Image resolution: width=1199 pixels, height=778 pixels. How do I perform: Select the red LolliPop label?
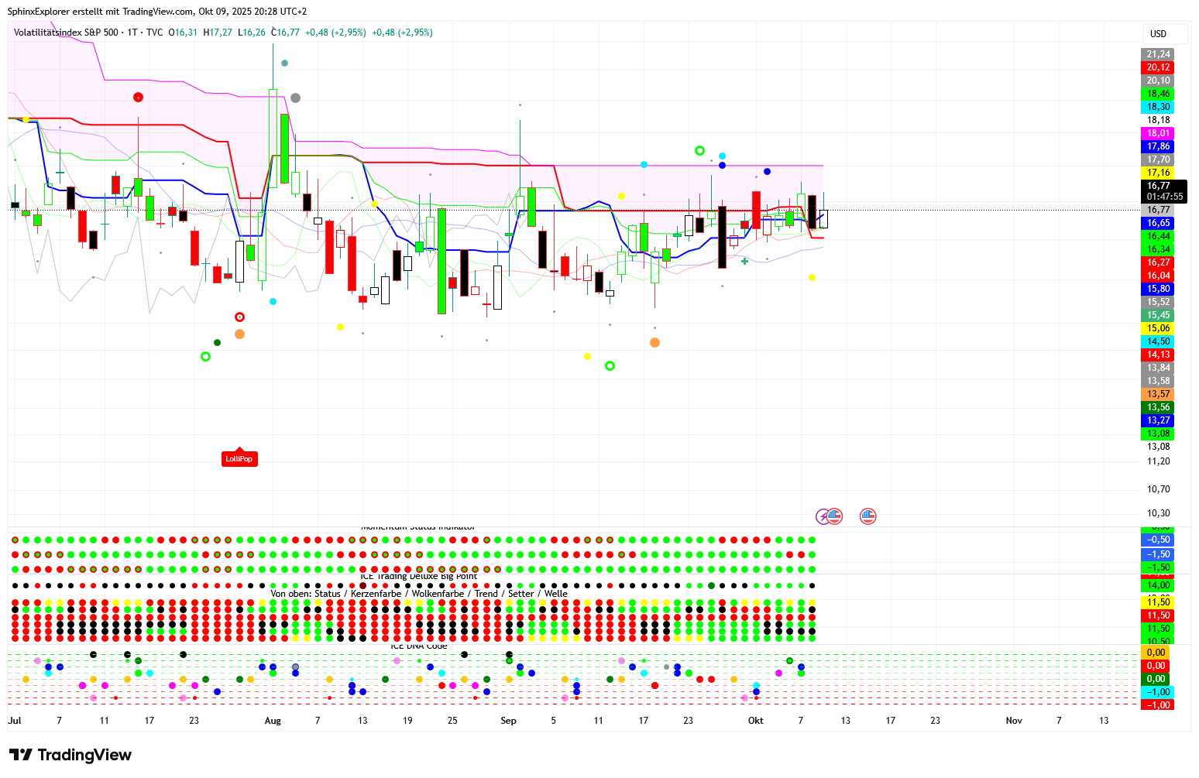coord(239,458)
